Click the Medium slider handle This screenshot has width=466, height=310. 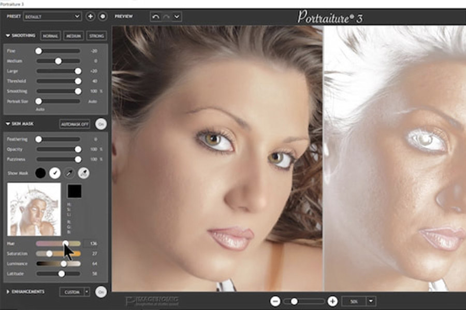[58, 61]
